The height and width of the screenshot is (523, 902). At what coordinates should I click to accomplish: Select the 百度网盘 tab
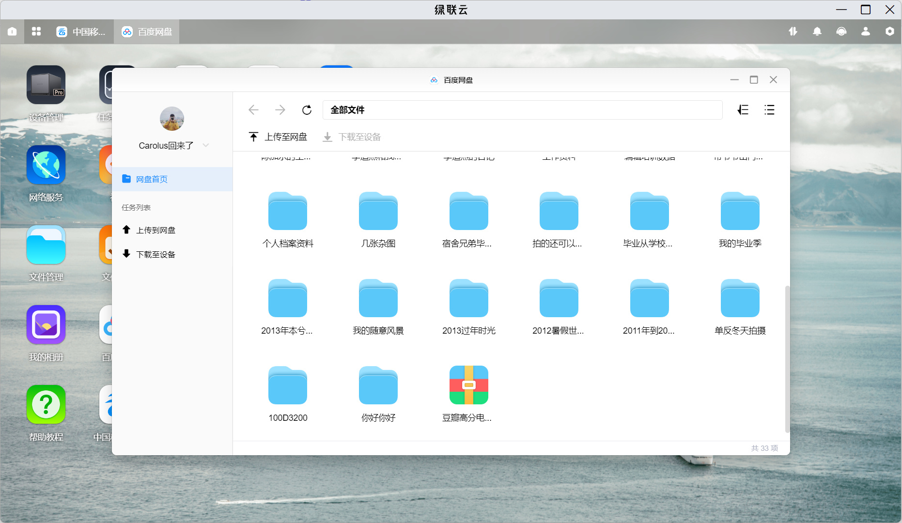click(147, 31)
